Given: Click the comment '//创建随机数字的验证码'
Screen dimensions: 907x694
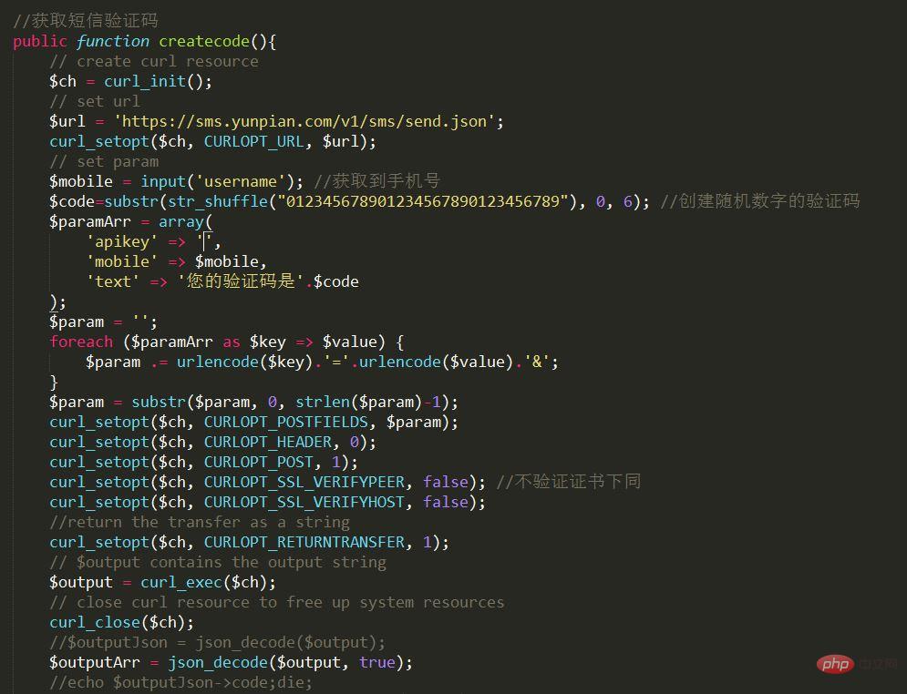Looking at the screenshot, I should coord(759,201).
